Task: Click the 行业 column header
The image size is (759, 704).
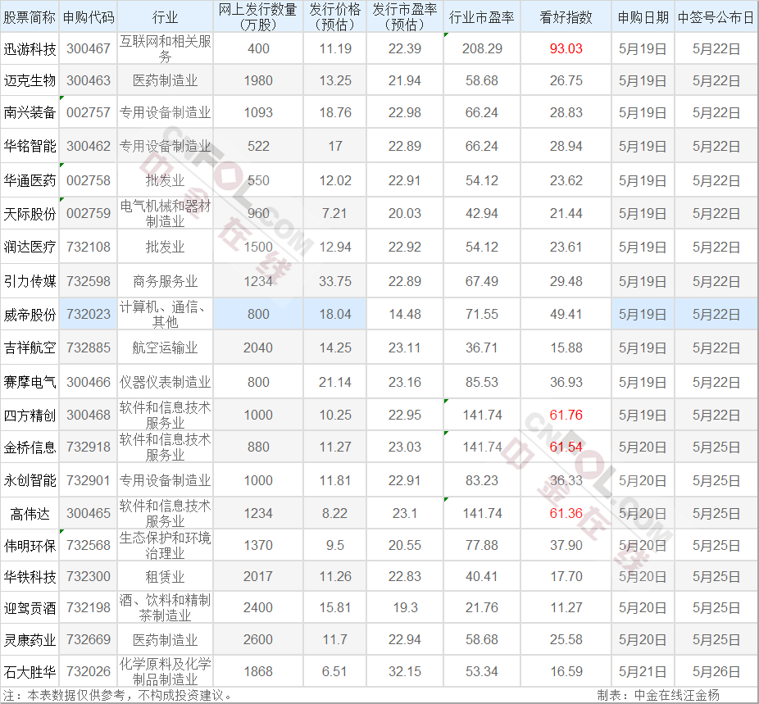Action: click(x=165, y=18)
